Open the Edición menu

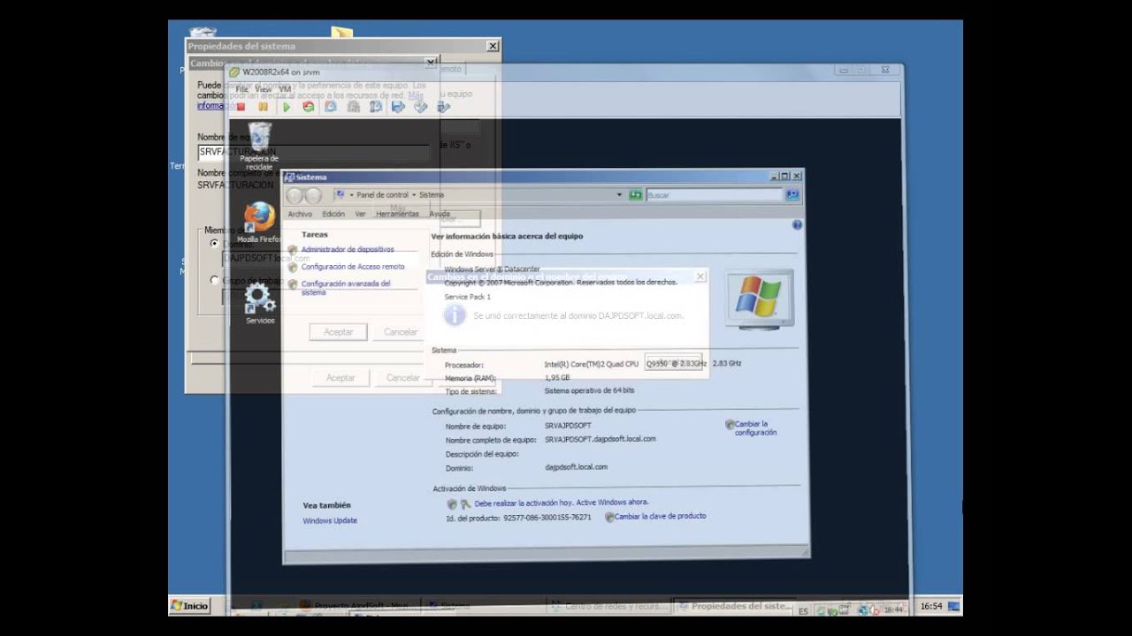click(333, 214)
